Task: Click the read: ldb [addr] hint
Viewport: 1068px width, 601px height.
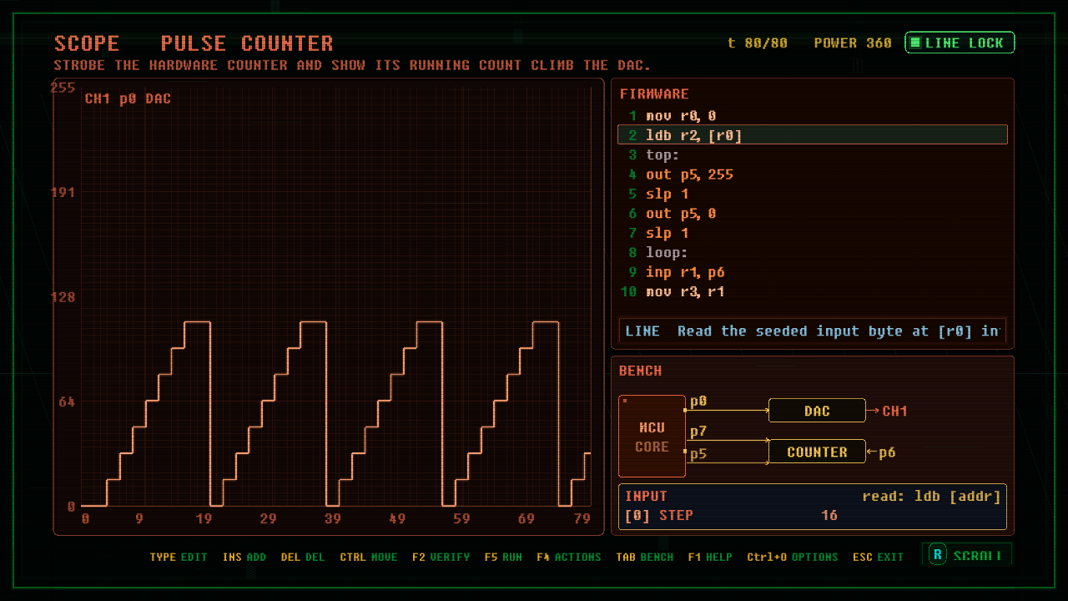Action: pyautogui.click(x=931, y=497)
